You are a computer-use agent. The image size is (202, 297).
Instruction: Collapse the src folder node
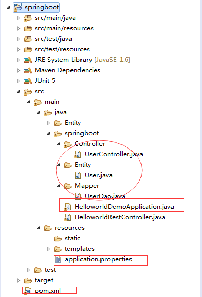[18, 92]
